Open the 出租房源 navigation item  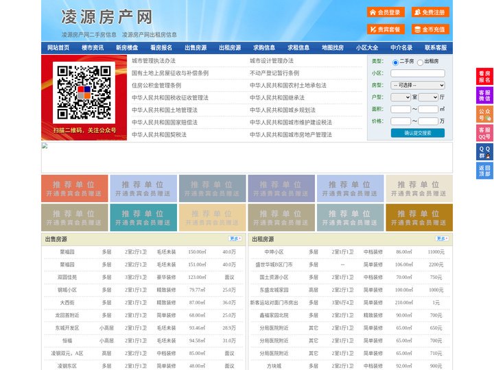[x=230, y=48]
